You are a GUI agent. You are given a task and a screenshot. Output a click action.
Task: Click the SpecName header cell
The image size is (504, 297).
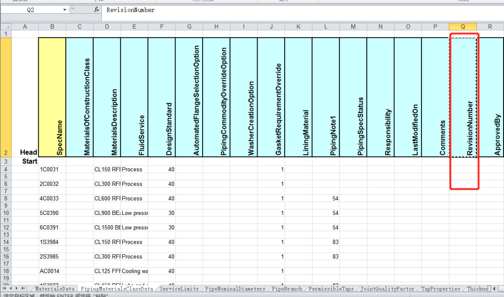[52, 97]
